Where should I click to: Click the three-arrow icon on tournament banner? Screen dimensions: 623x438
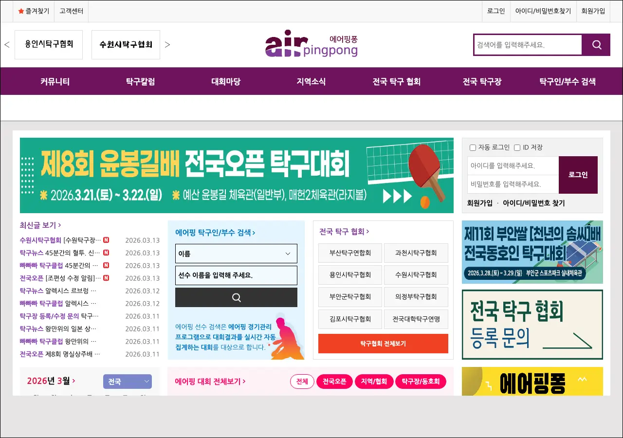pyautogui.click(x=397, y=196)
